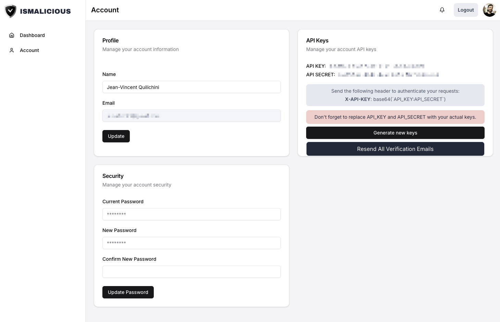Click the blurred API KEY value
Screen dimensions: 500x322
tap(377, 66)
